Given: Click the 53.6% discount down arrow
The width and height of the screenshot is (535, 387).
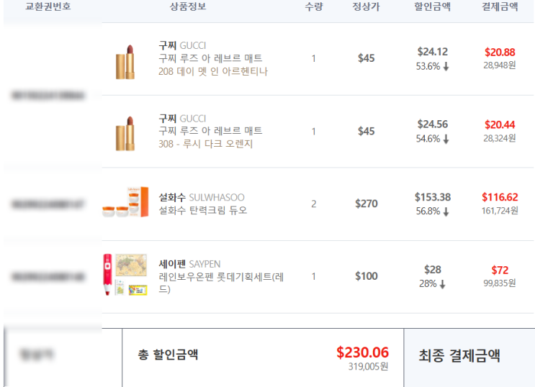Looking at the screenshot, I should coord(446,66).
